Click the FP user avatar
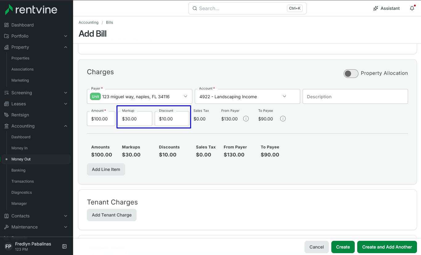Screen dimensions: 421x255 click(x=8, y=246)
